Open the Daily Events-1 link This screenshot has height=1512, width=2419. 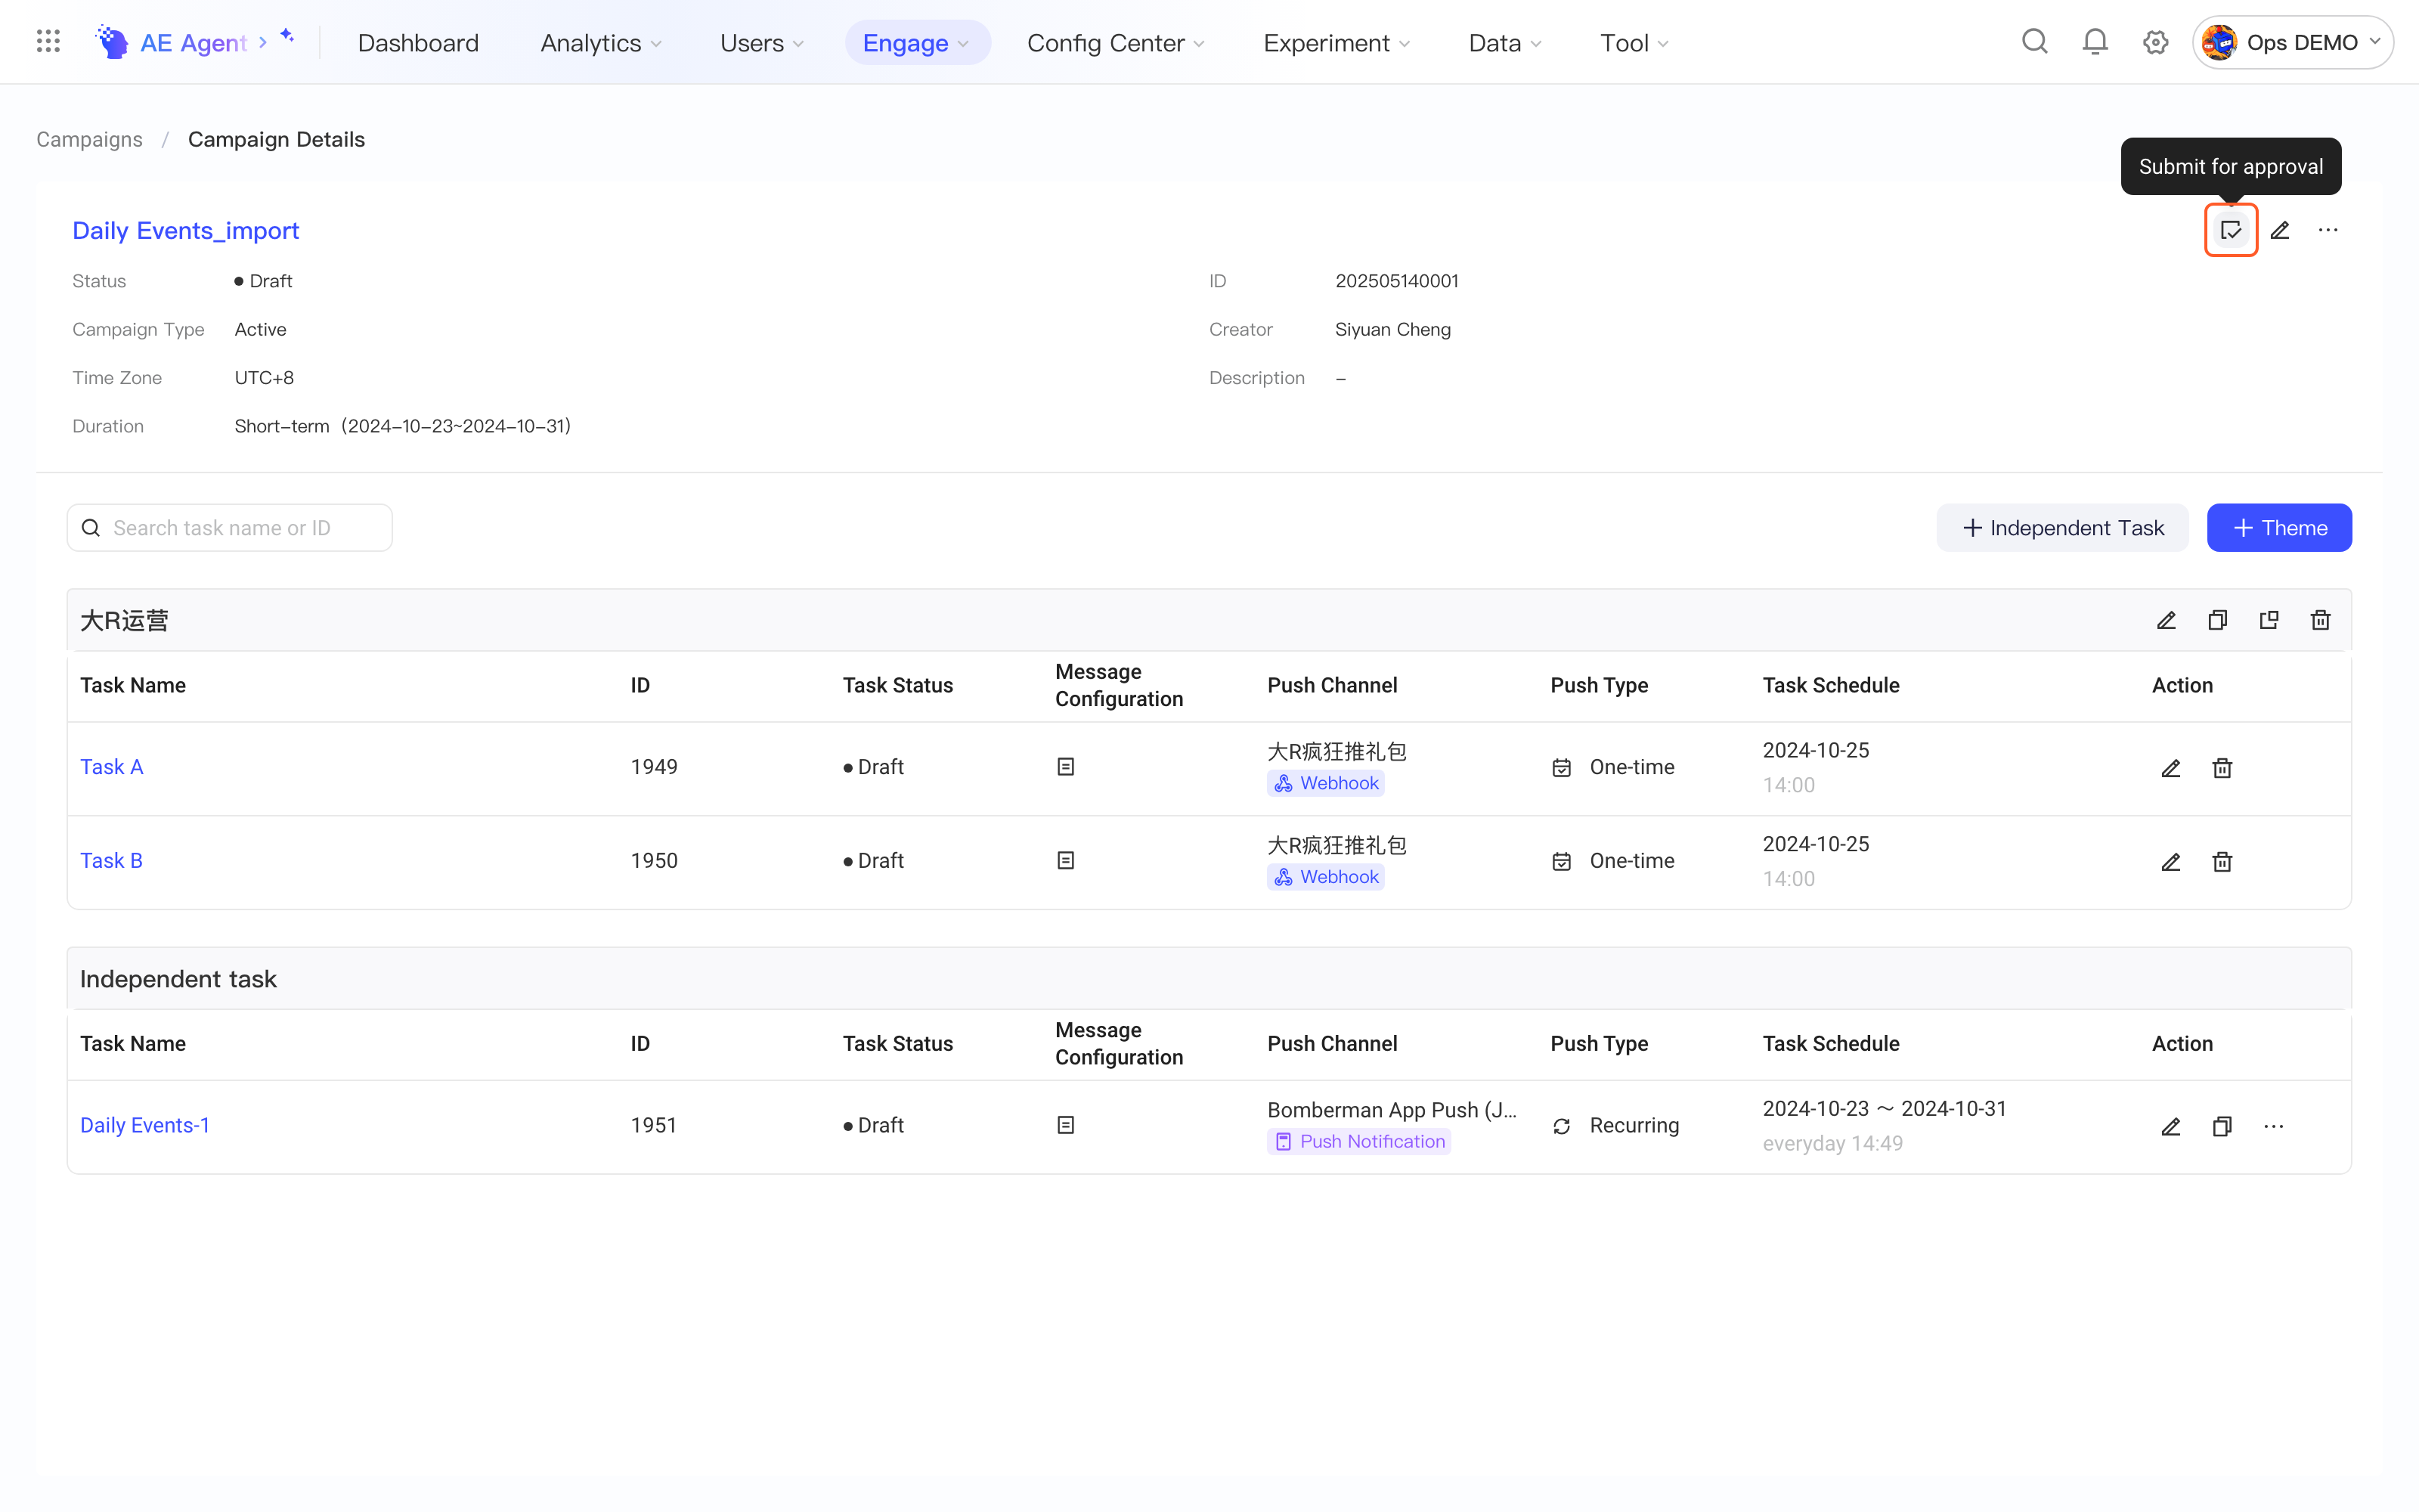click(x=145, y=1125)
